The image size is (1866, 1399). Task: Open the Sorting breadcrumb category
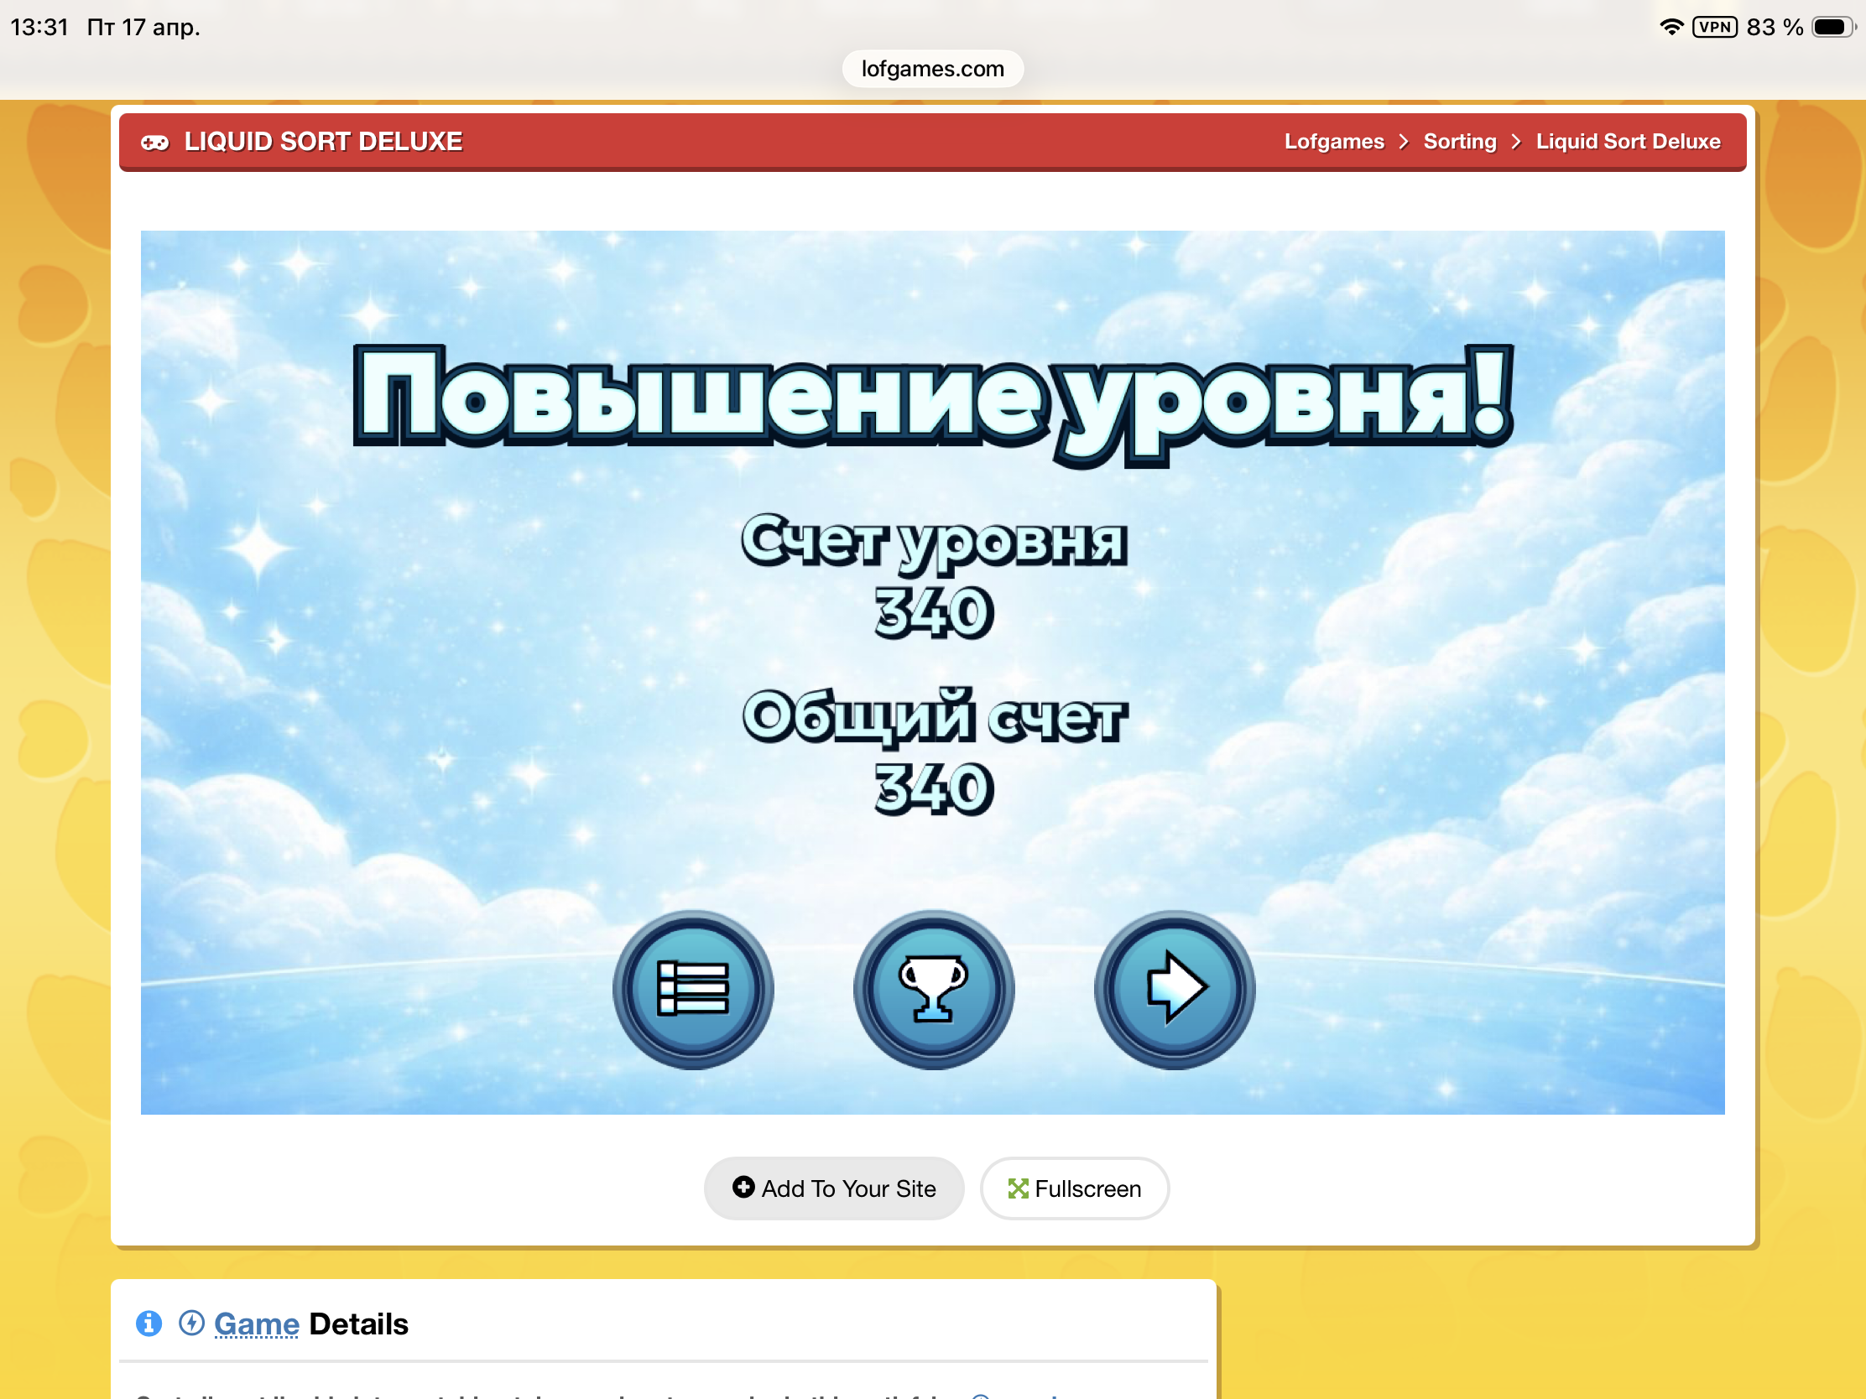pyautogui.click(x=1459, y=142)
